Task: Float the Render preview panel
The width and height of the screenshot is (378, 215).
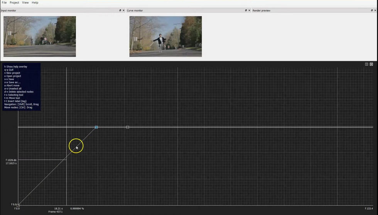Action: [x=372, y=10]
